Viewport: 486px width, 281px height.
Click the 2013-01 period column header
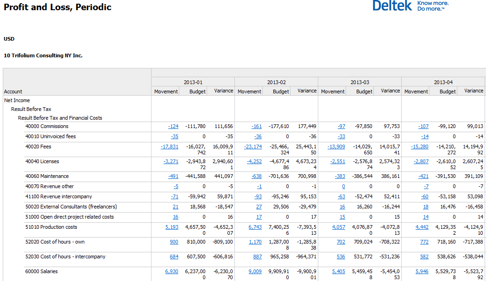coord(193,82)
